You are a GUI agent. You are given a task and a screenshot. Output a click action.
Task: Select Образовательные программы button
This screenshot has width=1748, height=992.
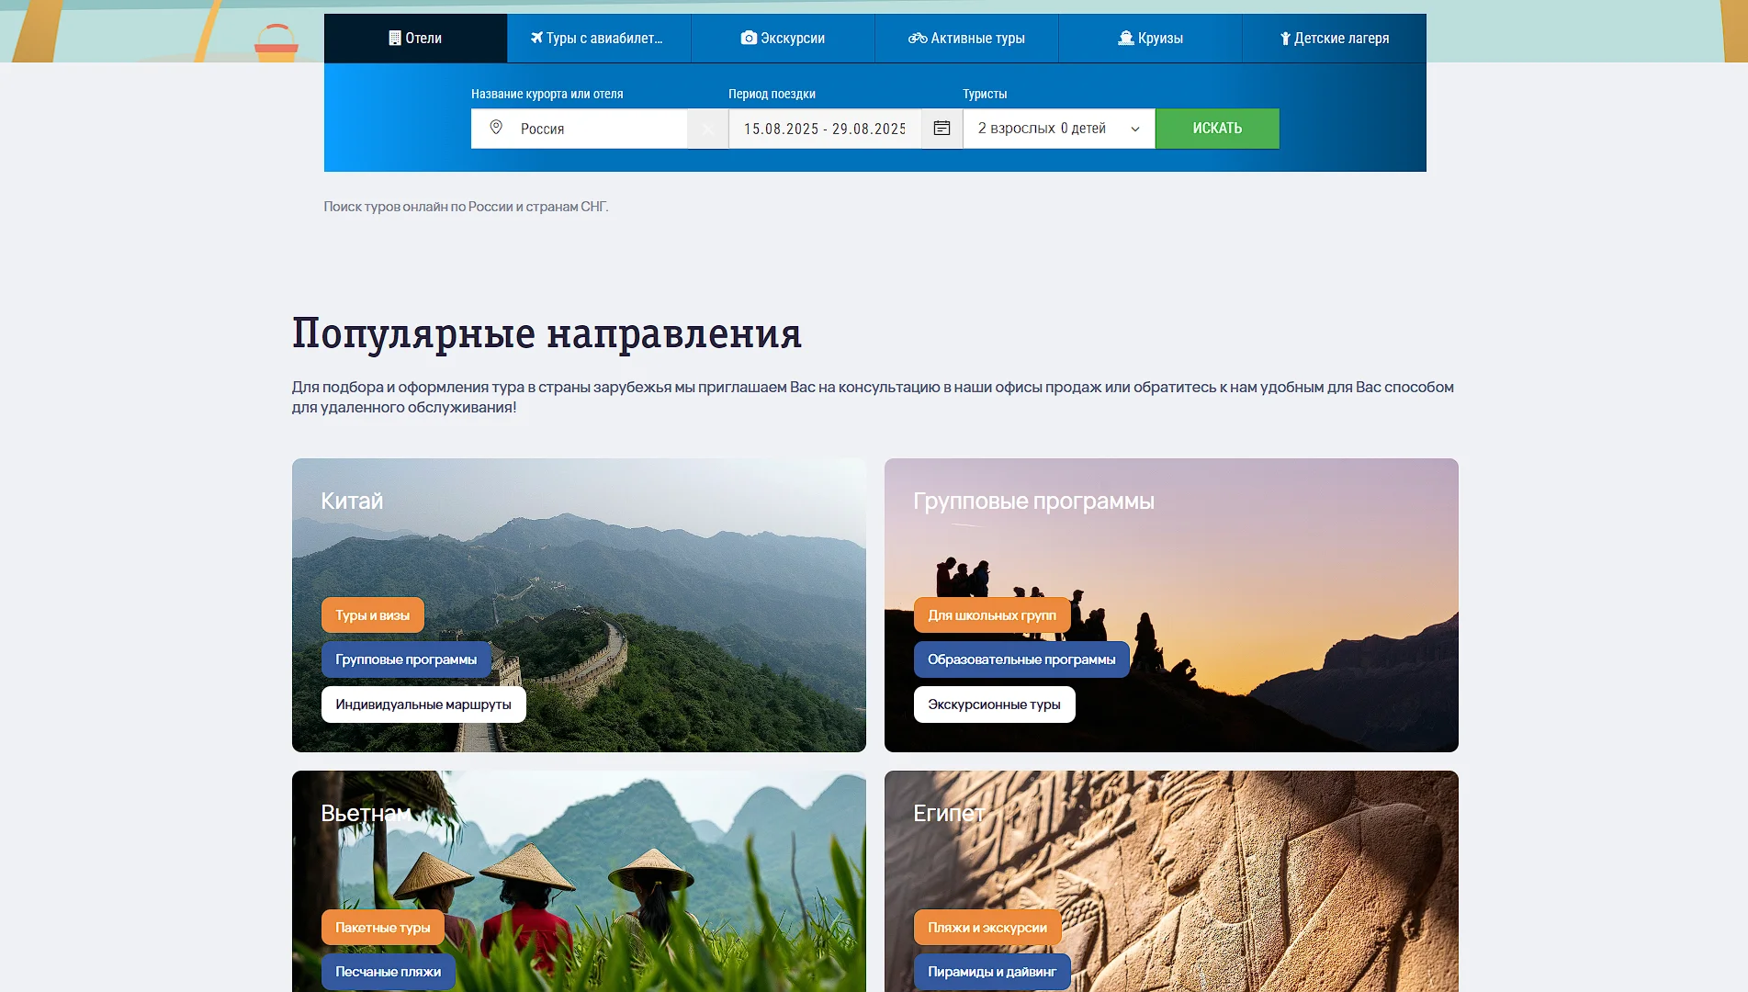(x=1021, y=659)
